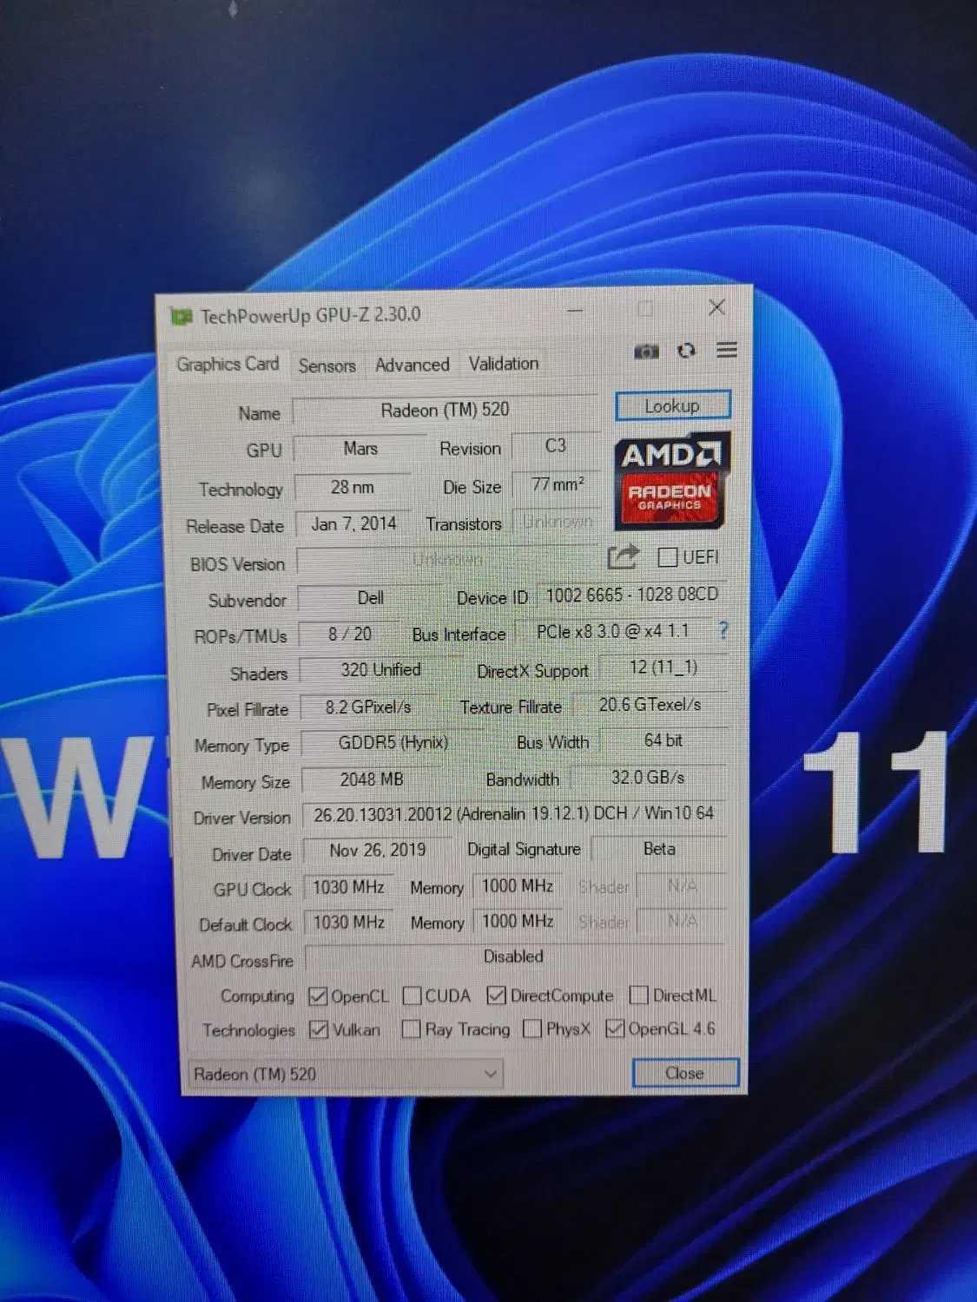
Task: Click the BIOS export share icon
Action: (623, 556)
